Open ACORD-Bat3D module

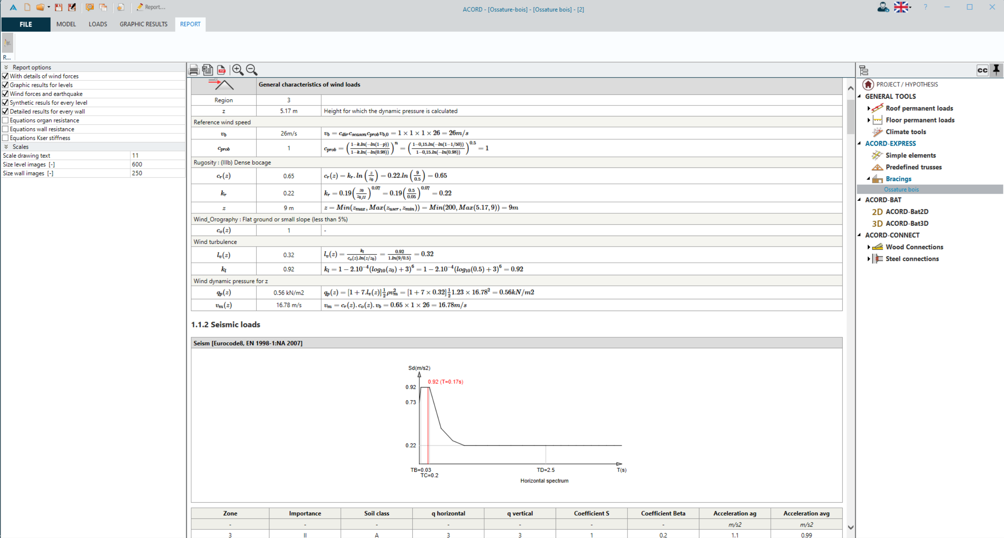[x=907, y=224]
